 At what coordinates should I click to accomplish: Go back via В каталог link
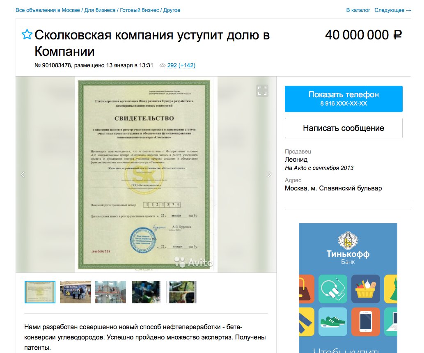click(x=358, y=10)
